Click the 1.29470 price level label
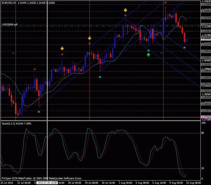 (206, 78)
